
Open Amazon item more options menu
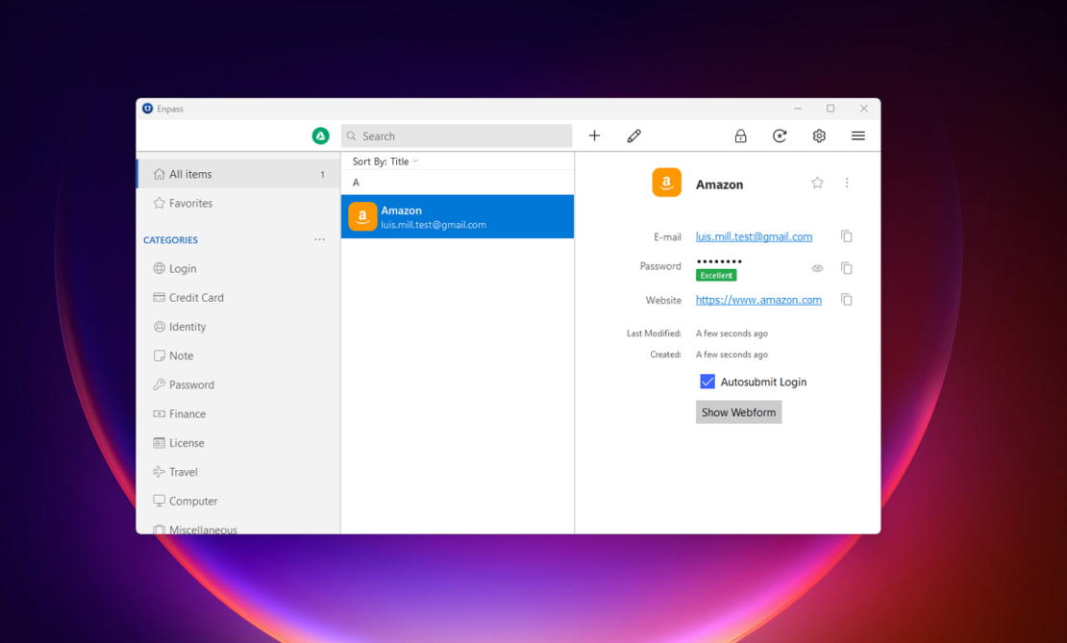click(x=847, y=183)
